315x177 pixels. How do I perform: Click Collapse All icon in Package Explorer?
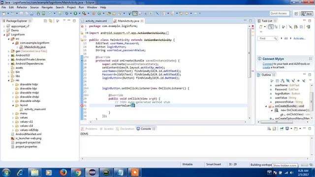pyautogui.click(x=45, y=21)
